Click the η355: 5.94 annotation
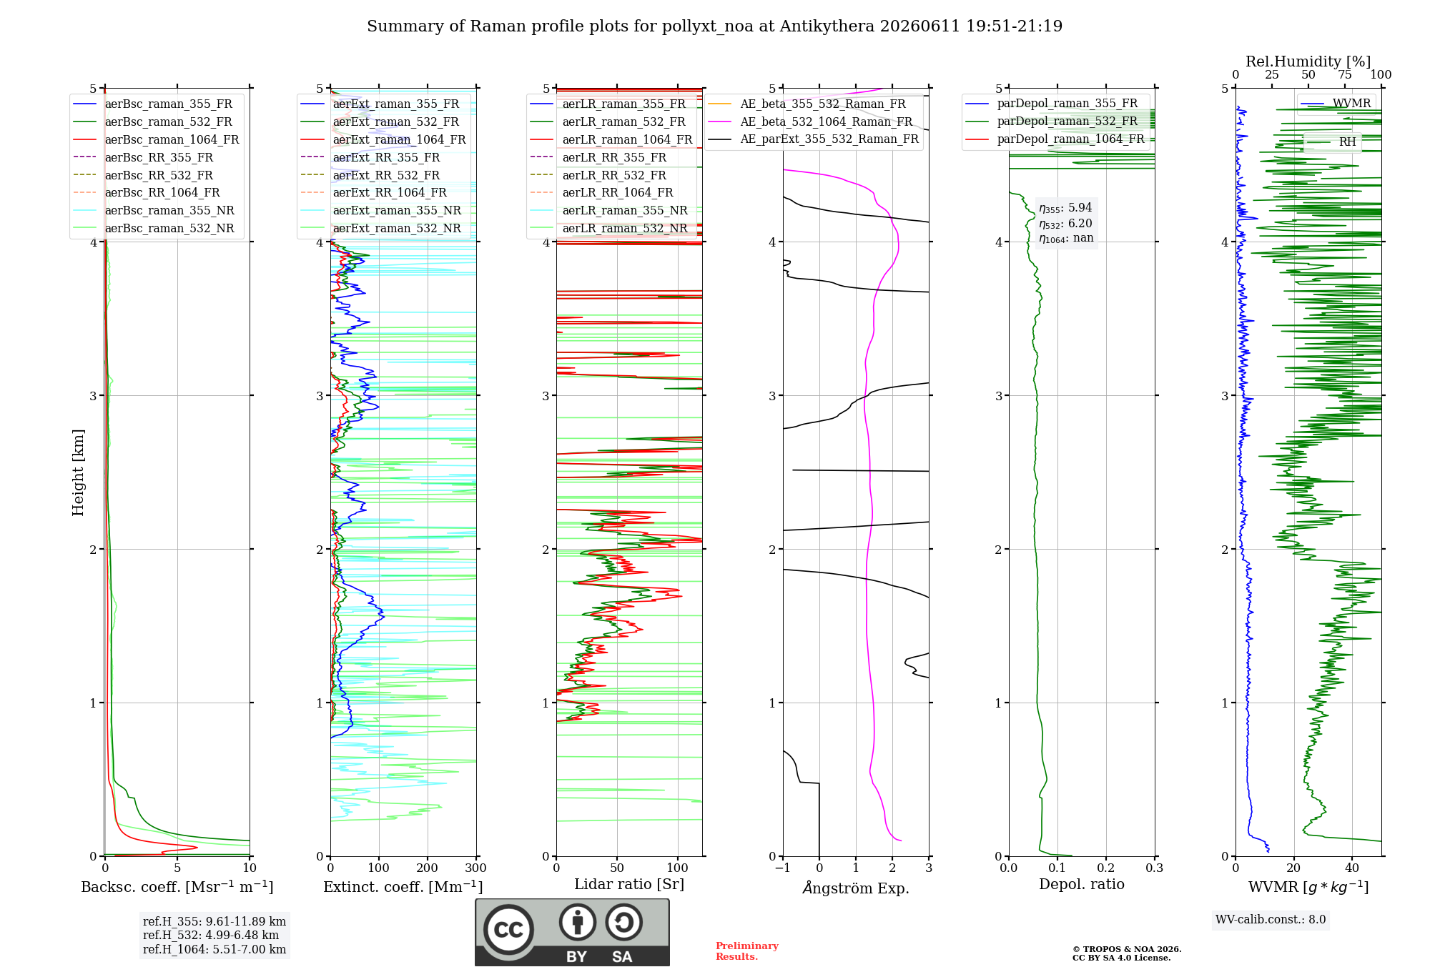The image size is (1430, 972). [1065, 208]
